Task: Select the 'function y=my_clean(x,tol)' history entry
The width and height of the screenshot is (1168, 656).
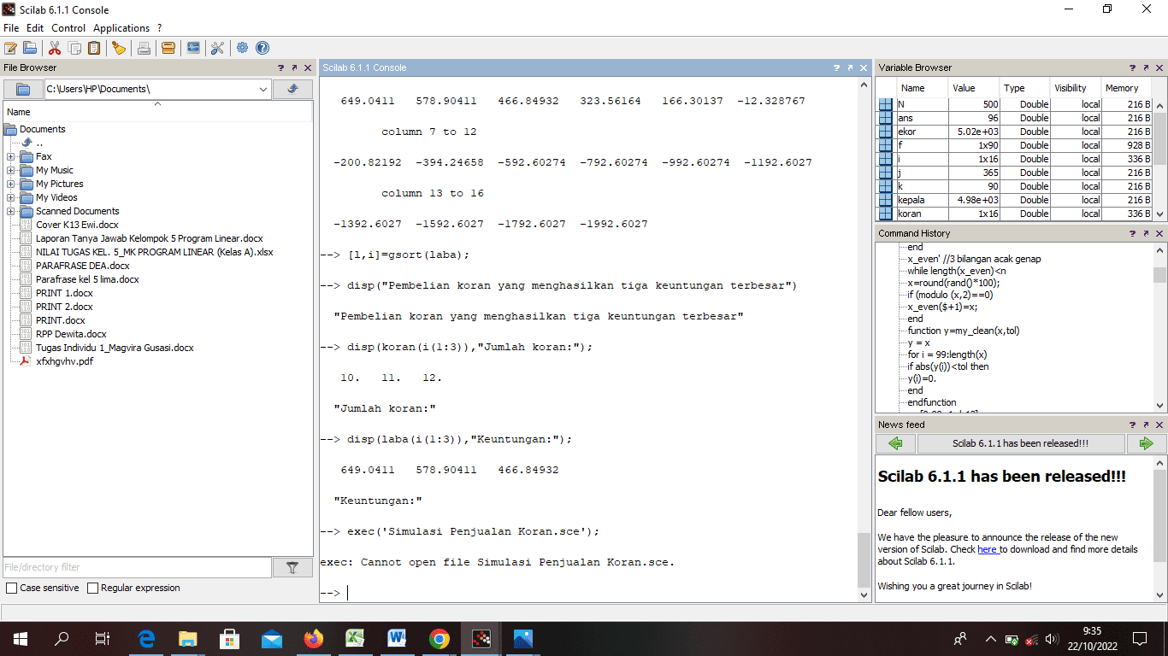Action: click(964, 331)
